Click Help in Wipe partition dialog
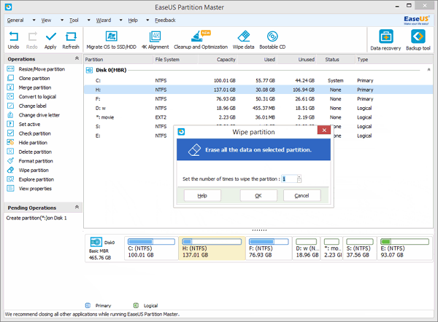Viewport: 438px width, 322px height. tap(202, 195)
